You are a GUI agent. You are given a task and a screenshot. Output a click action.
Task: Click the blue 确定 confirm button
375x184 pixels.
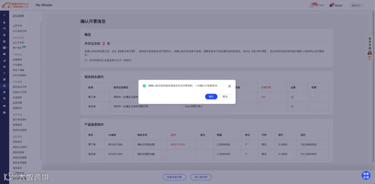coord(211,97)
